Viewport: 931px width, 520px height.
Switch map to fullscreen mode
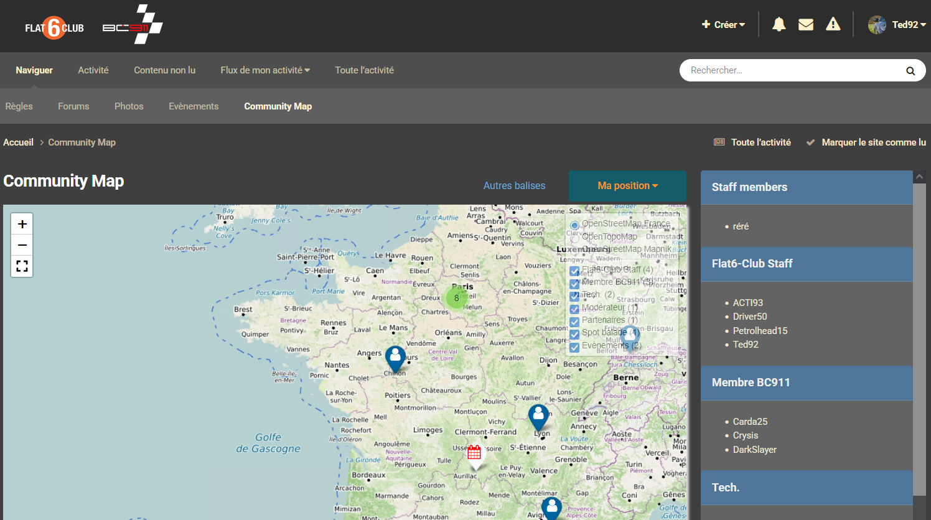coord(22,266)
